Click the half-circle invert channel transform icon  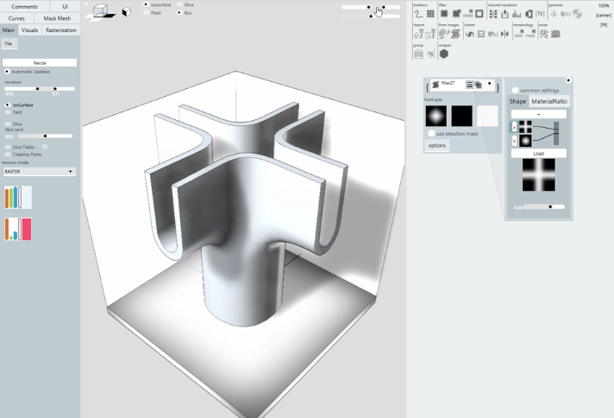click(x=529, y=14)
